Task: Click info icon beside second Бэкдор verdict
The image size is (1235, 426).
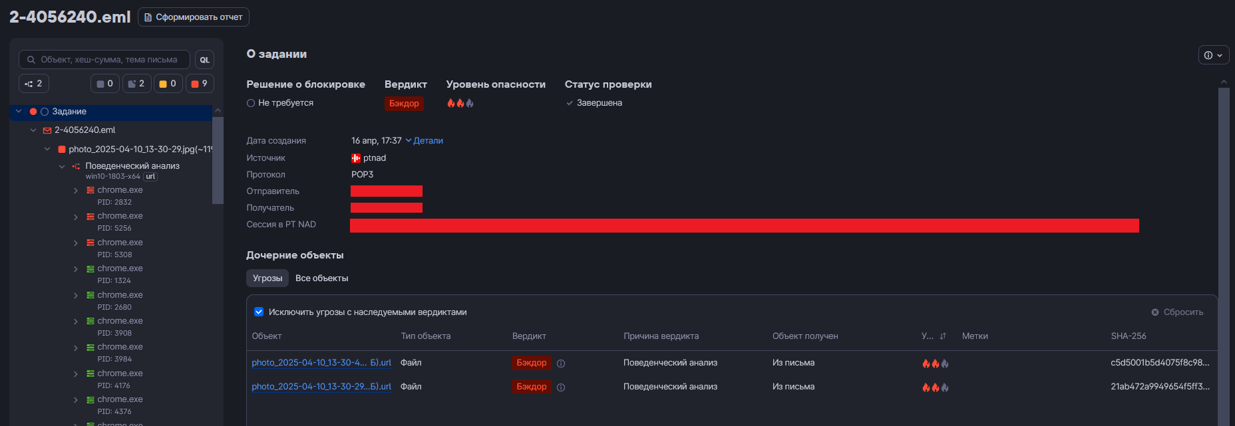Action: pos(561,387)
